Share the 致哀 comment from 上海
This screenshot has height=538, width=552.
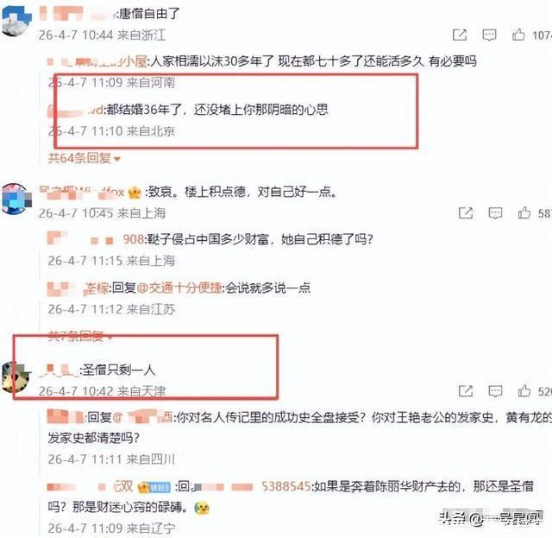click(466, 213)
